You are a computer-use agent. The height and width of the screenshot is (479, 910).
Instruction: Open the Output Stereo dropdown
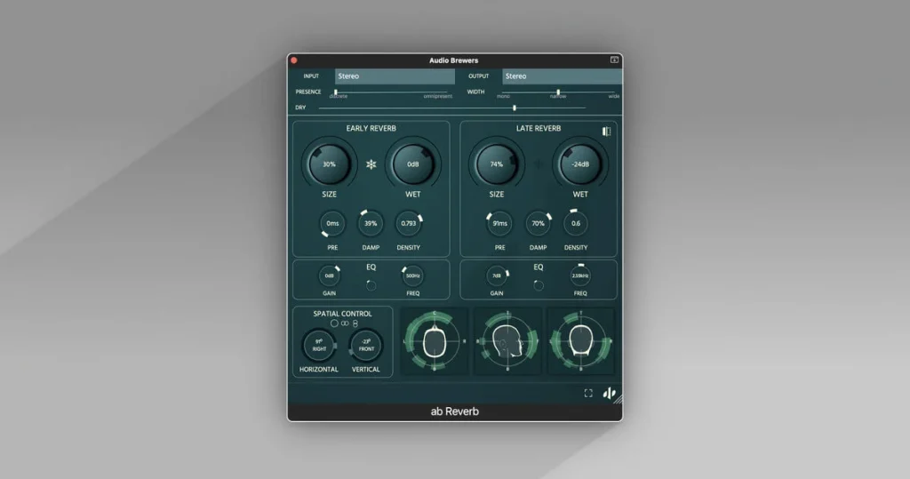click(562, 76)
